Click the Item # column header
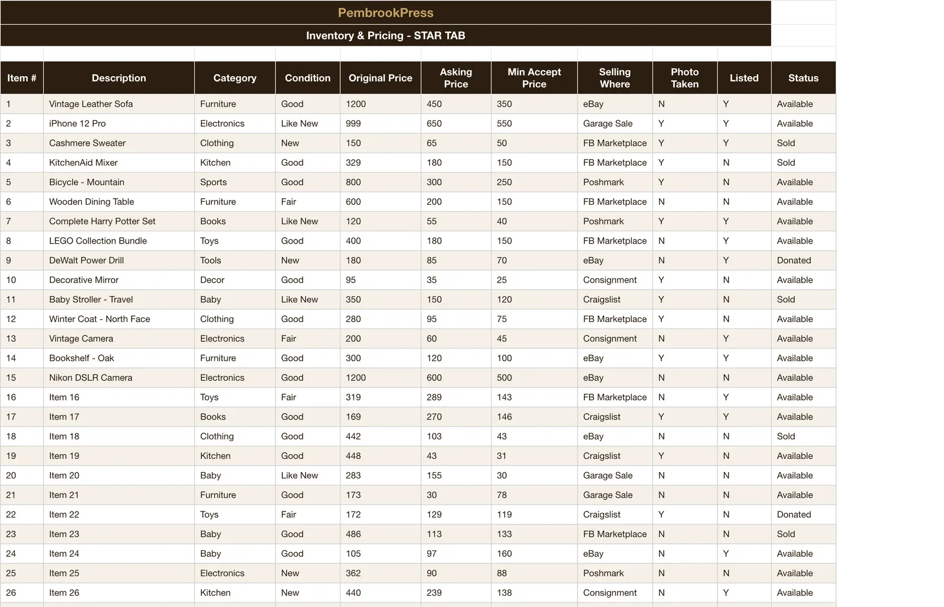Image resolution: width=944 pixels, height=607 pixels. point(22,78)
